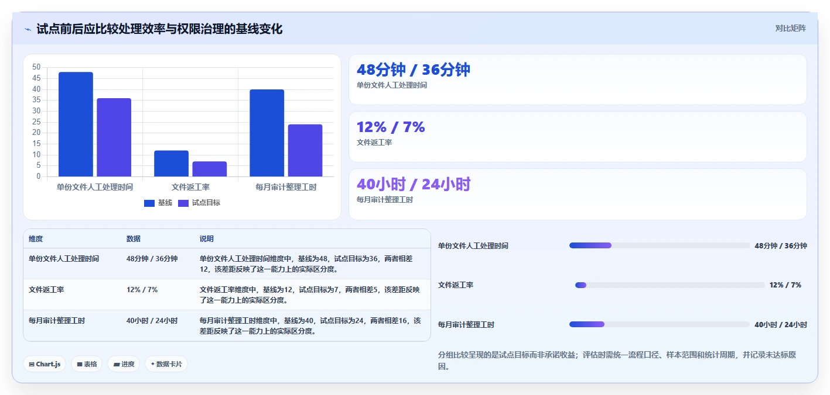Click chart x-axis label 文件返工率
Screen dimensions: 830x395
pos(190,187)
